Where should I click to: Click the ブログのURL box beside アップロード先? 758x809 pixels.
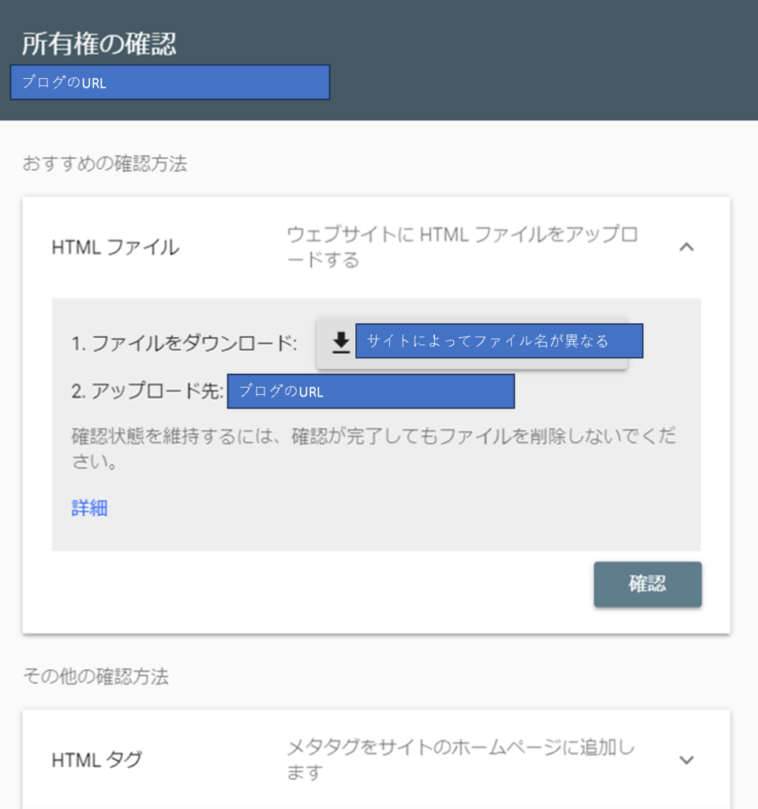point(370,392)
